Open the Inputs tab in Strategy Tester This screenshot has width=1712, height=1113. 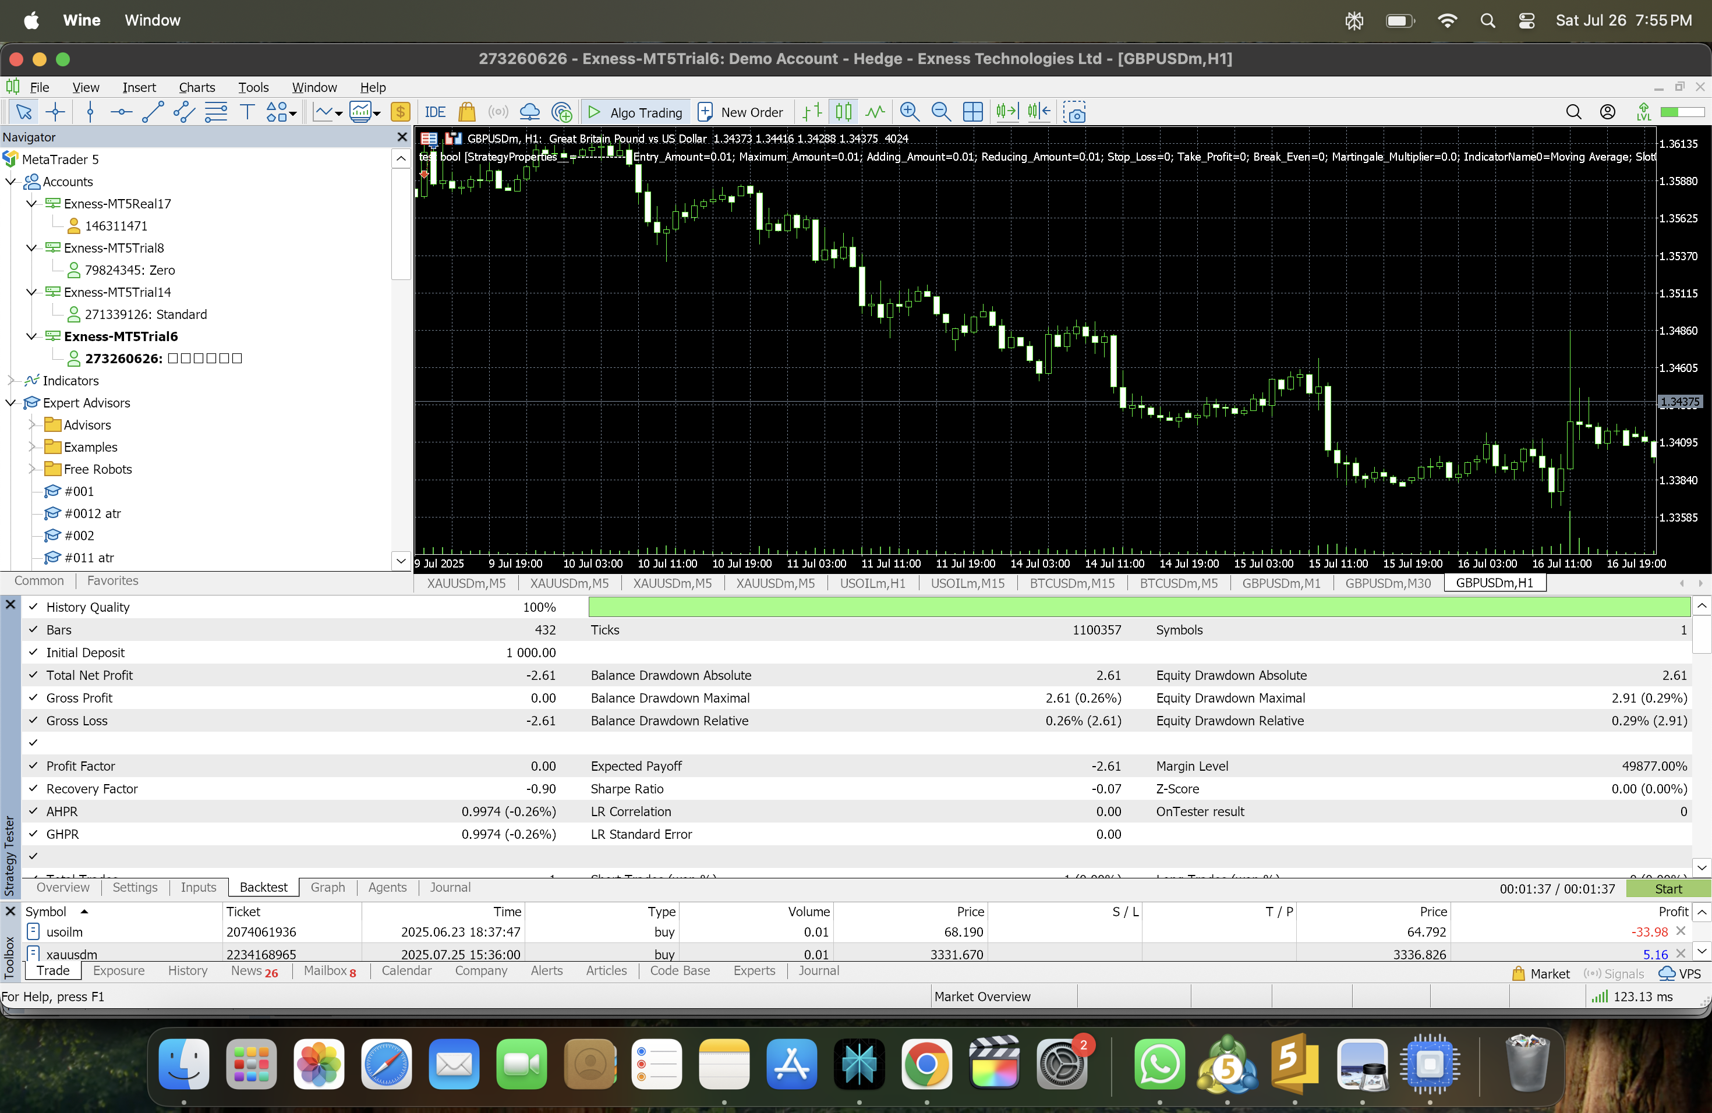coord(198,887)
